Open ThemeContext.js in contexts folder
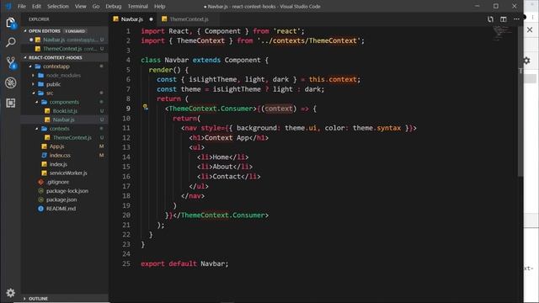The width and height of the screenshot is (539, 303). (x=65, y=137)
